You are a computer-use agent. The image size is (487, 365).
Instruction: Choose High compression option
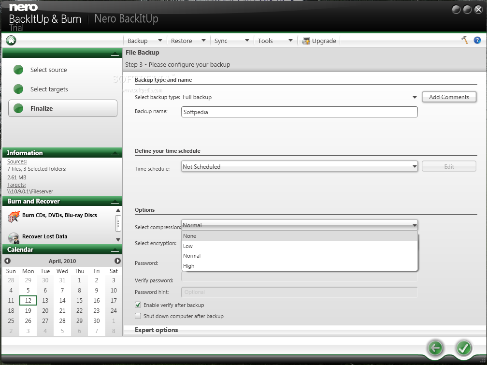[300, 266]
